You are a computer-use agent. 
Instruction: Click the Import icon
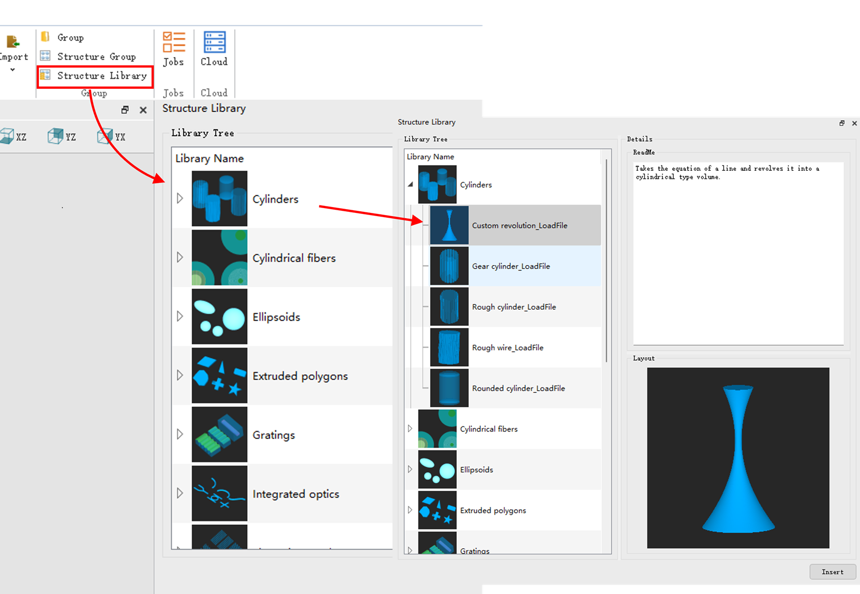pyautogui.click(x=13, y=42)
